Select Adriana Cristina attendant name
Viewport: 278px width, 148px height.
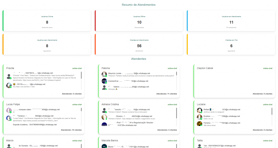[x=110, y=104]
